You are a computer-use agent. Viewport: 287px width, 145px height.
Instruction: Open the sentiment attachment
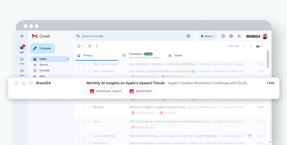pyautogui.click(x=140, y=91)
